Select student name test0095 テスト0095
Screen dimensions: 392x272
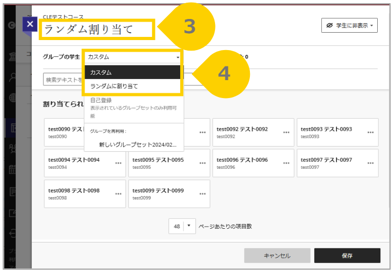[x=158, y=160]
